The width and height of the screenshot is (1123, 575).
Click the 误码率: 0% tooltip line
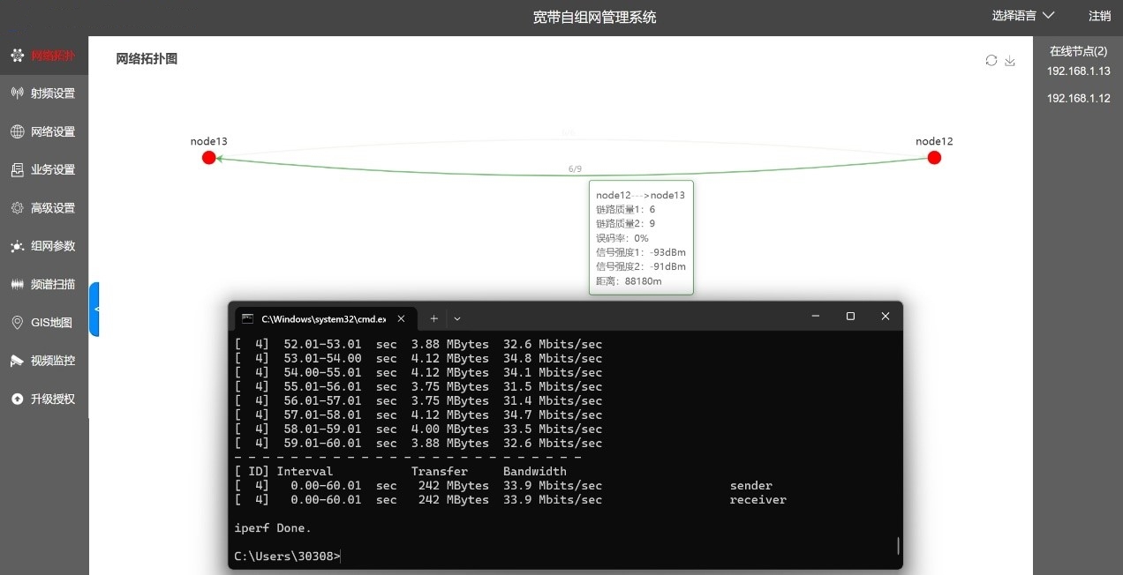622,238
